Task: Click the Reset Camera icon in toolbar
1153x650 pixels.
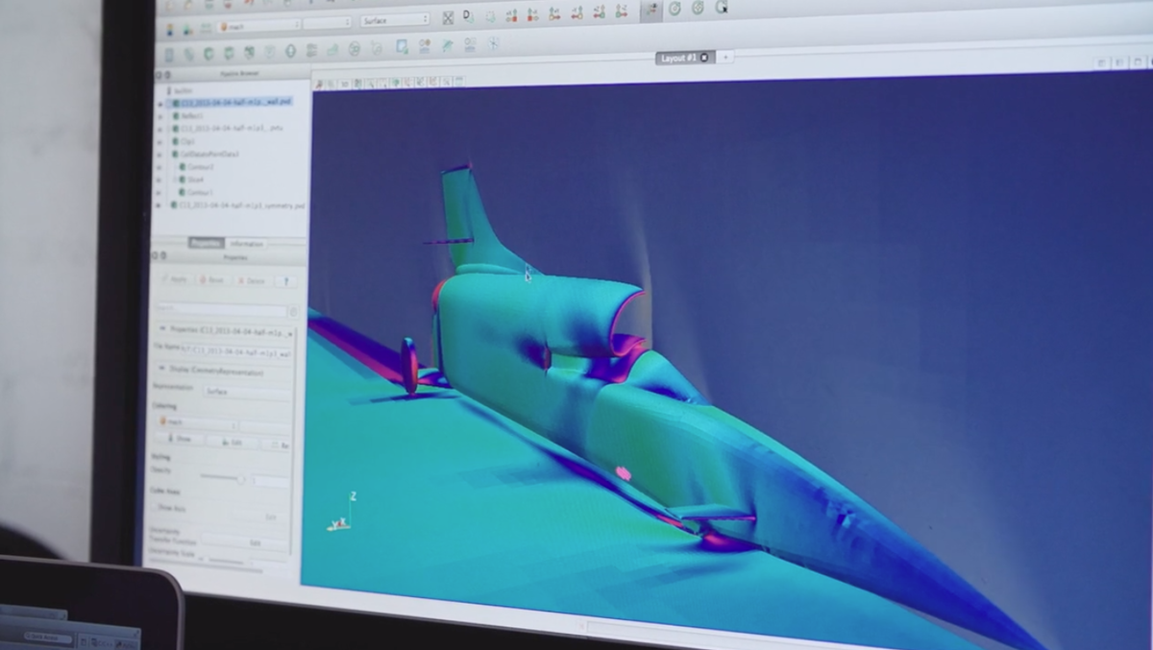Action: tap(449, 17)
